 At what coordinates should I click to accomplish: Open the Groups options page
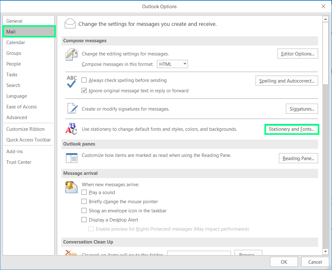coord(28,53)
